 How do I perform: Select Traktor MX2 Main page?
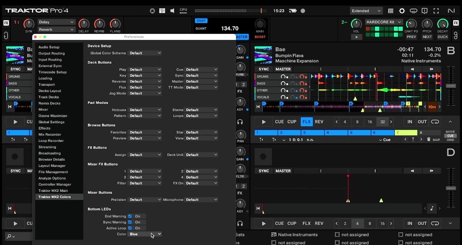tap(53, 190)
